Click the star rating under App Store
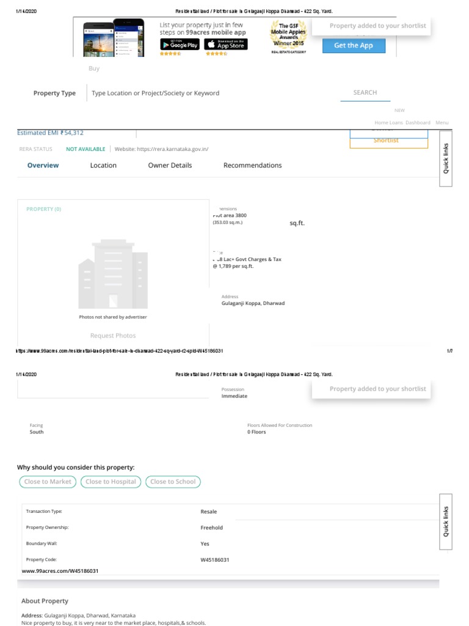Image resolution: width=469 pixels, height=626 pixels. (x=216, y=54)
